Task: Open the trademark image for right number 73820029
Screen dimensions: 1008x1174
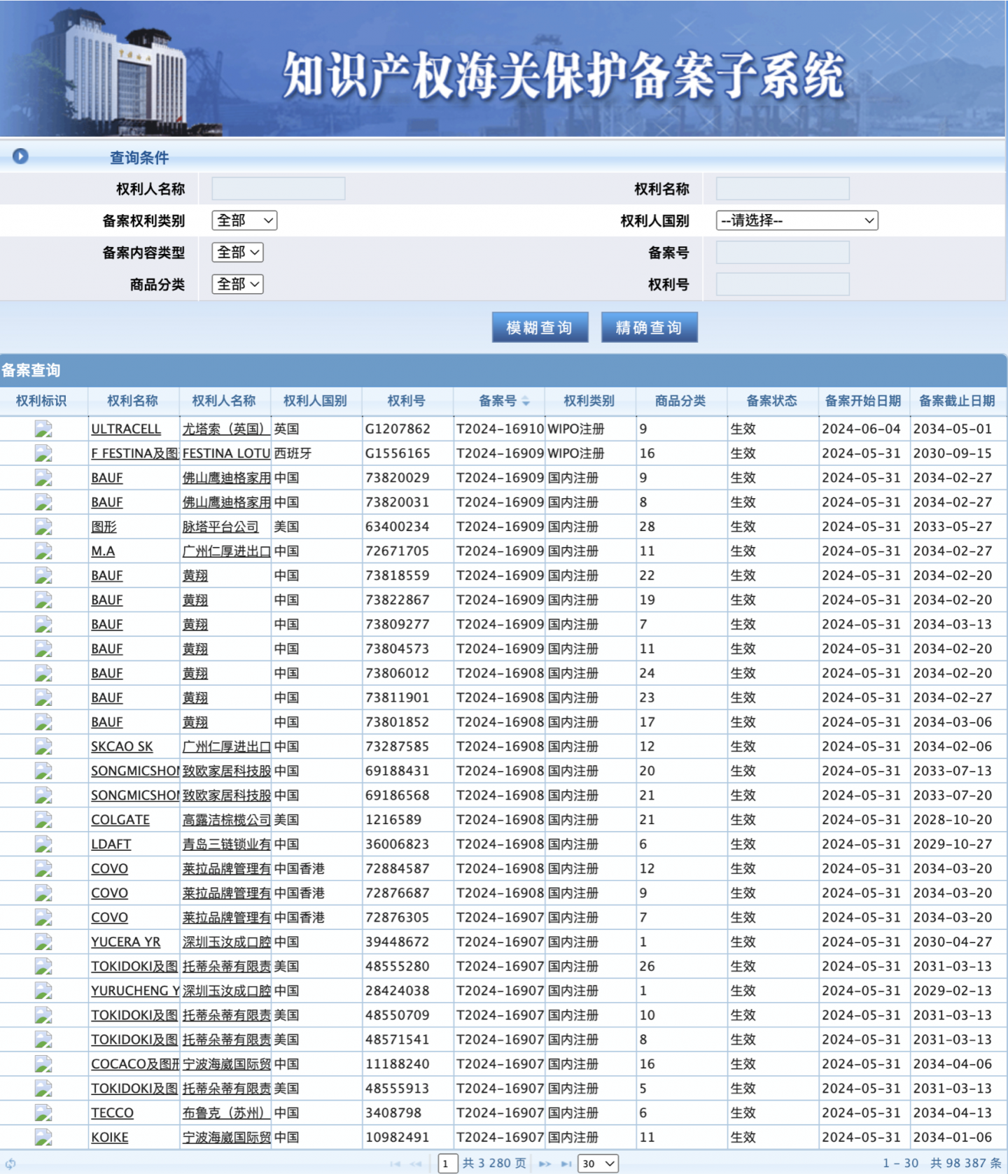Action: point(43,478)
